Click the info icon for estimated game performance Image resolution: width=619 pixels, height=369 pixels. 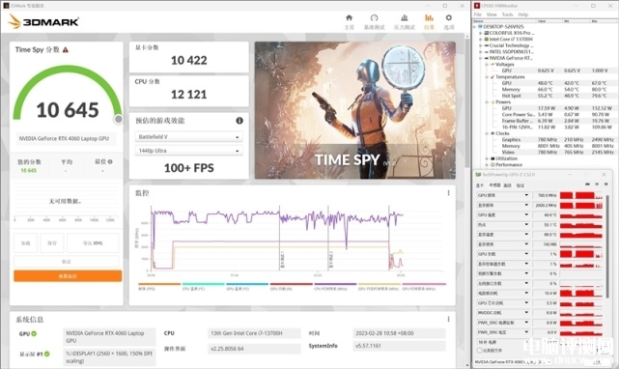[239, 121]
